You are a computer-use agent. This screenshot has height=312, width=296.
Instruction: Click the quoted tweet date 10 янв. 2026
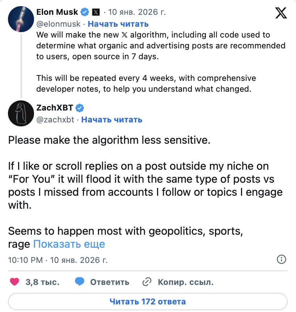point(138,12)
